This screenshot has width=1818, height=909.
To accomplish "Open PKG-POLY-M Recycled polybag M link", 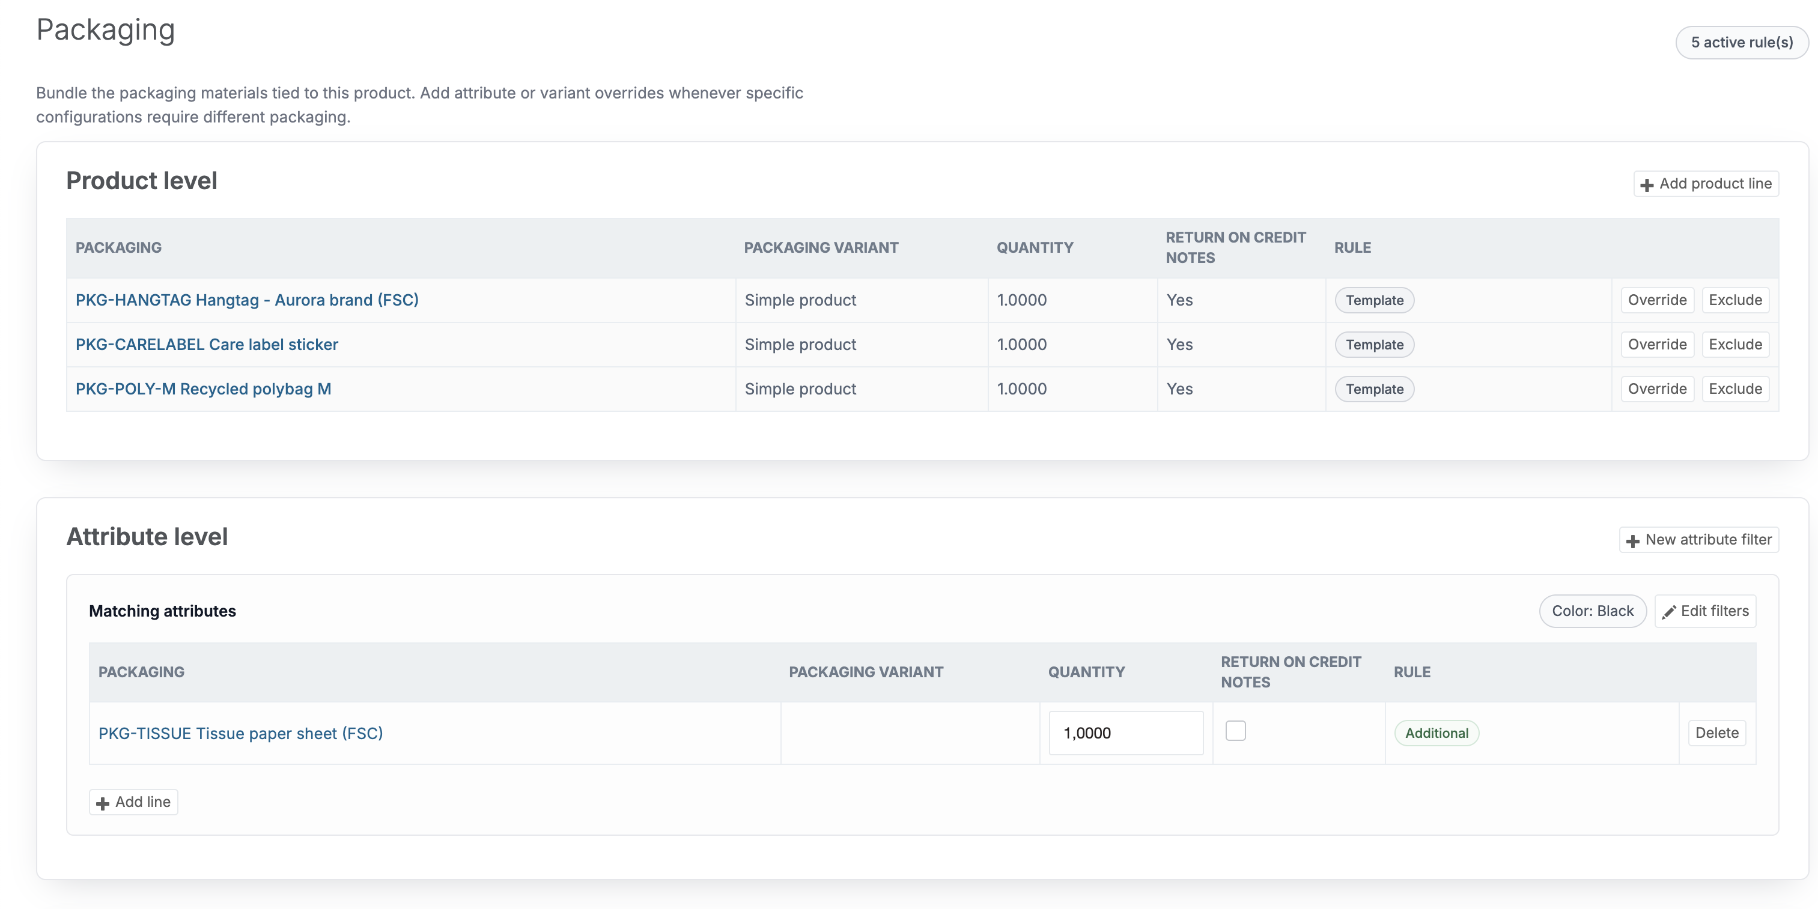I will pos(203,388).
